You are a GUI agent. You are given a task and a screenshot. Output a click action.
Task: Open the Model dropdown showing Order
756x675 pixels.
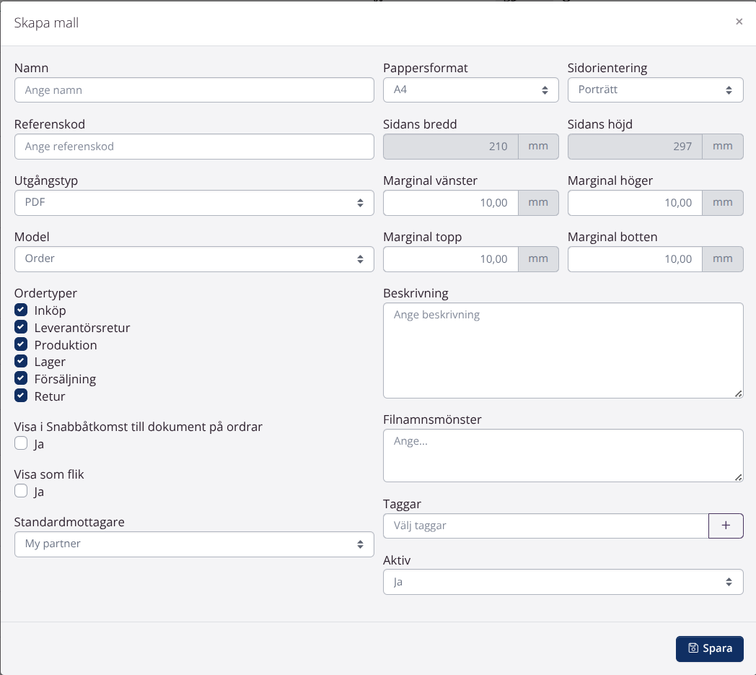click(194, 259)
